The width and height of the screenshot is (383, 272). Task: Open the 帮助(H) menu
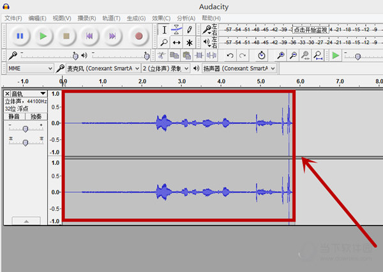(211, 19)
